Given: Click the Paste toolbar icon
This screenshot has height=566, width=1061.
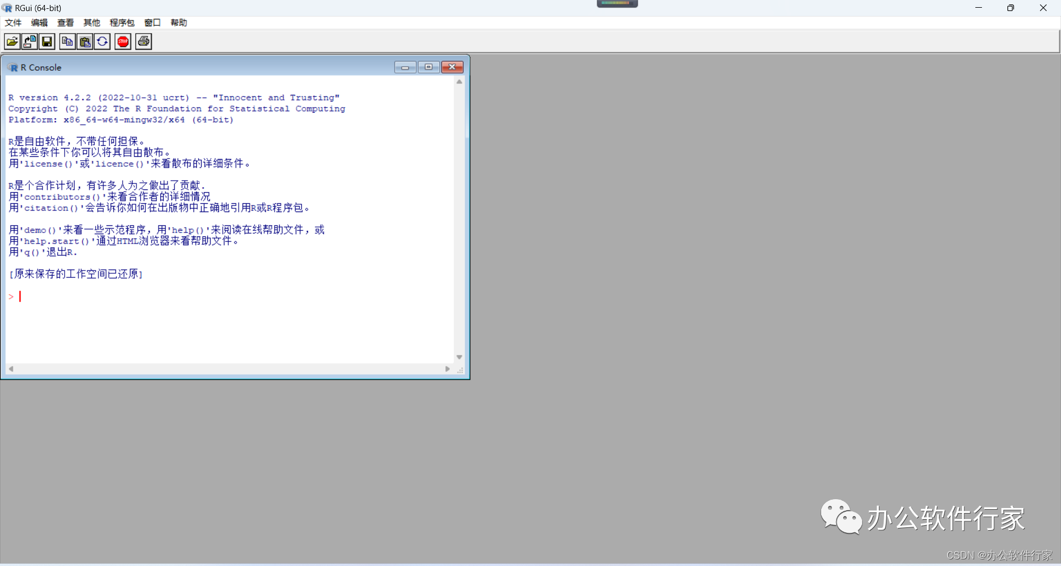Looking at the screenshot, I should pyautogui.click(x=85, y=41).
